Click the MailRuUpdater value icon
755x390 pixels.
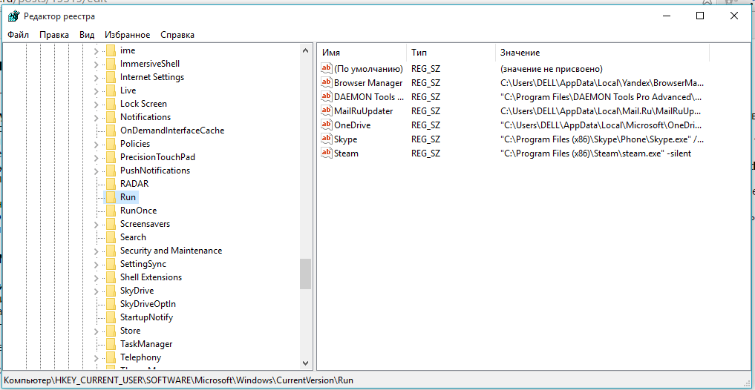[x=326, y=110]
